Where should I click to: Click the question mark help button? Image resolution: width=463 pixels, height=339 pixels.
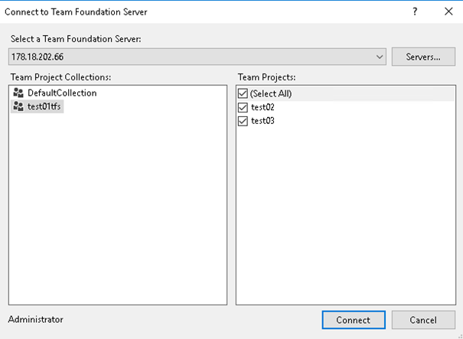pos(415,12)
